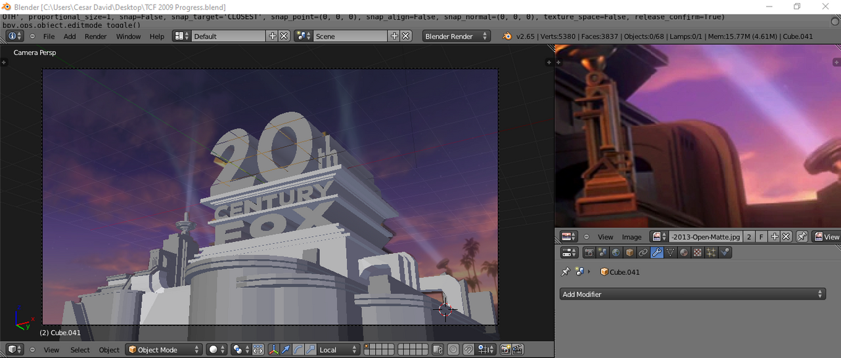Toggle lock layers to scene icon

point(438,349)
